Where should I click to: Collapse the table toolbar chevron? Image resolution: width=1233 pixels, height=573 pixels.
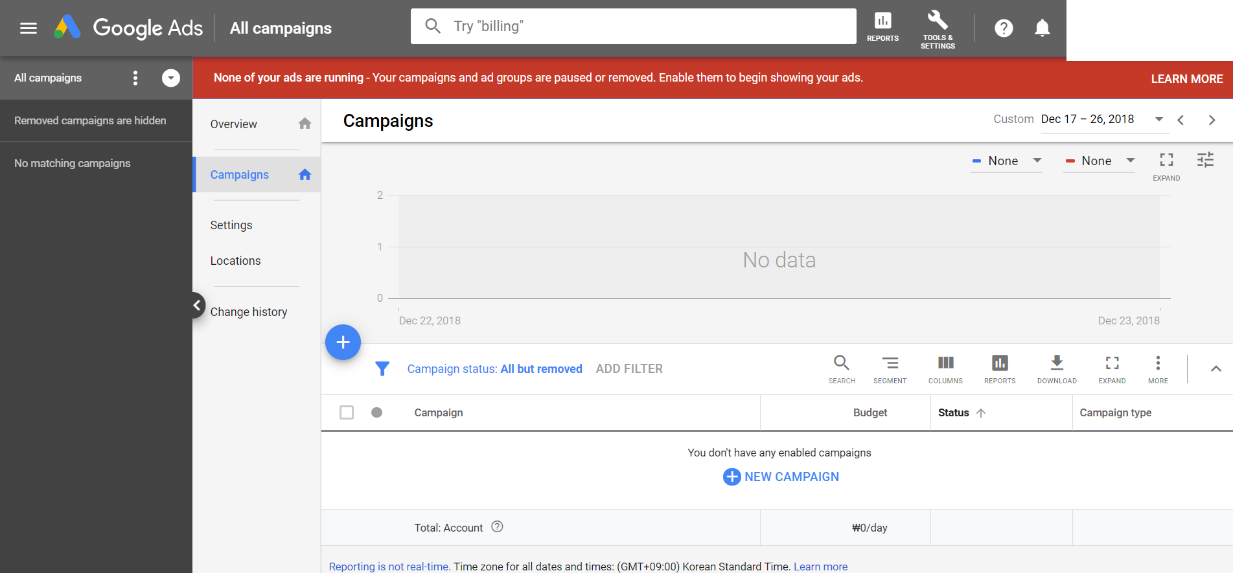click(x=1216, y=368)
